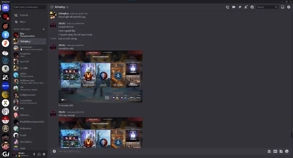This screenshot has height=158, width=293.
Task: Click 'Once I get off work I'll pay' text
Action: 72,17
